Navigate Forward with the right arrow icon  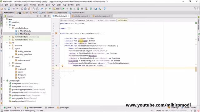(x=46, y=9)
